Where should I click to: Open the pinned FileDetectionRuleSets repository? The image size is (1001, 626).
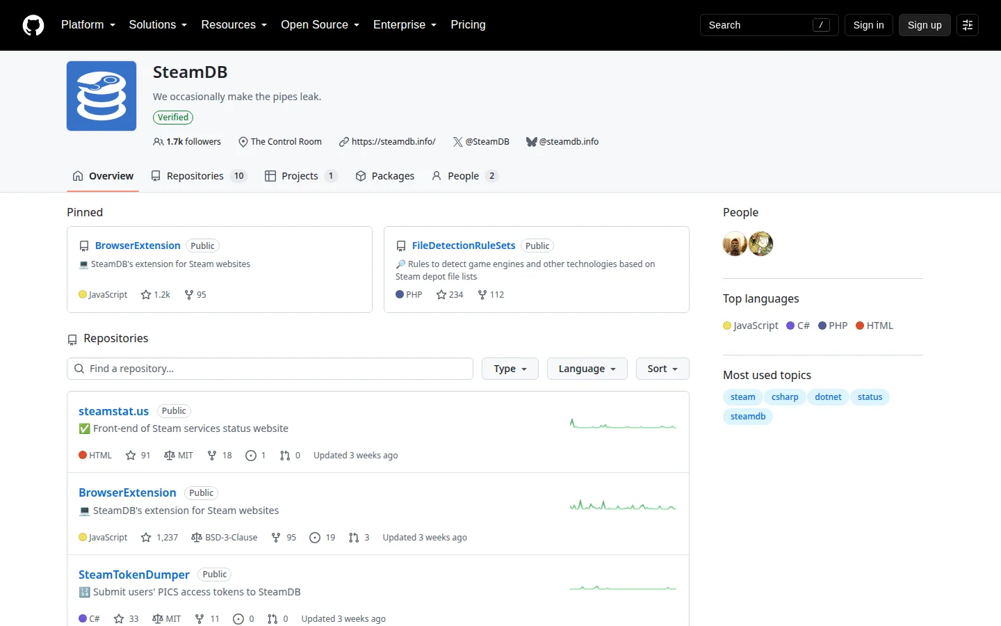[x=464, y=246]
